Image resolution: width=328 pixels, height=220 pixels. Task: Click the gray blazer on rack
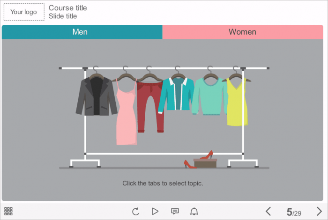click(96, 96)
